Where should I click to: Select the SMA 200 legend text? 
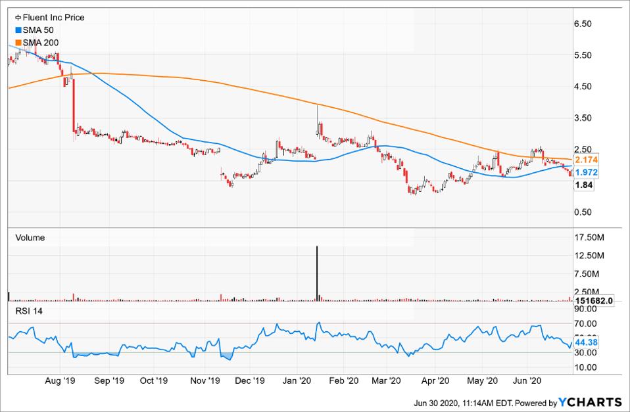coord(41,43)
